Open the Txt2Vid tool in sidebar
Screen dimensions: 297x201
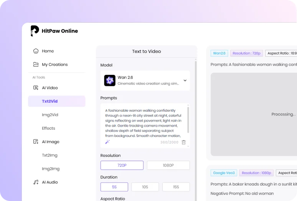[50, 101]
